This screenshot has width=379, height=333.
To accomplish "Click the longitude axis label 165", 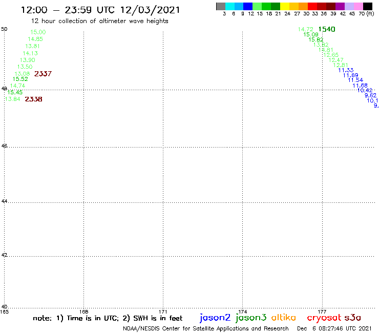I will pos(4,311).
